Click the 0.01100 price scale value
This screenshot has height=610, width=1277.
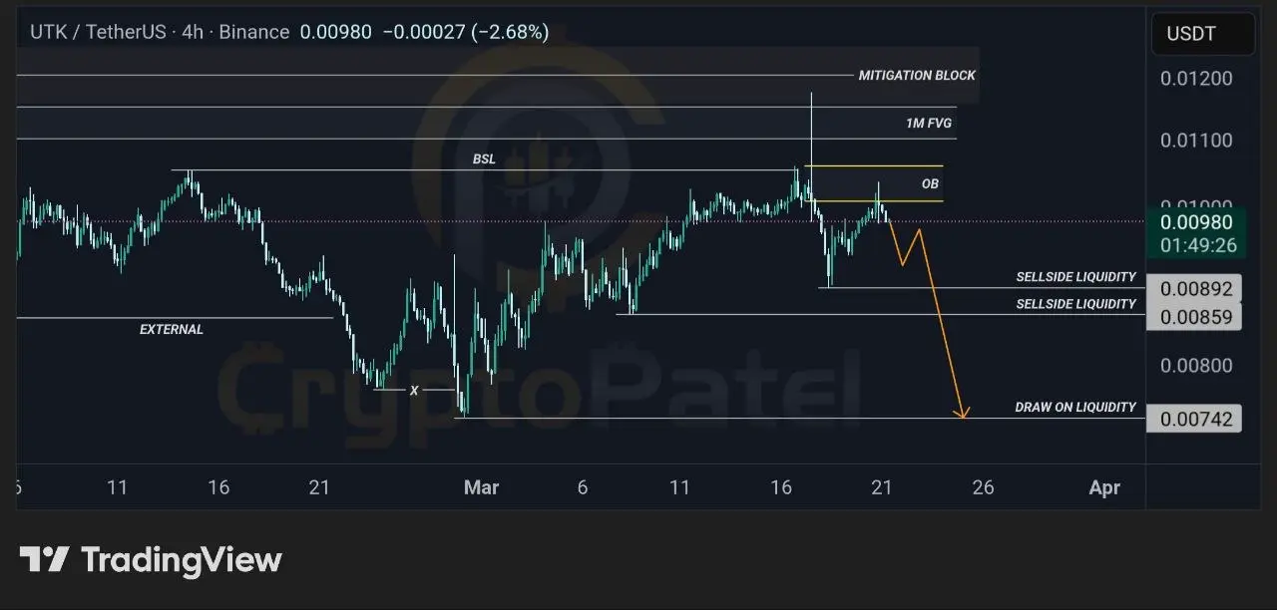1196,141
